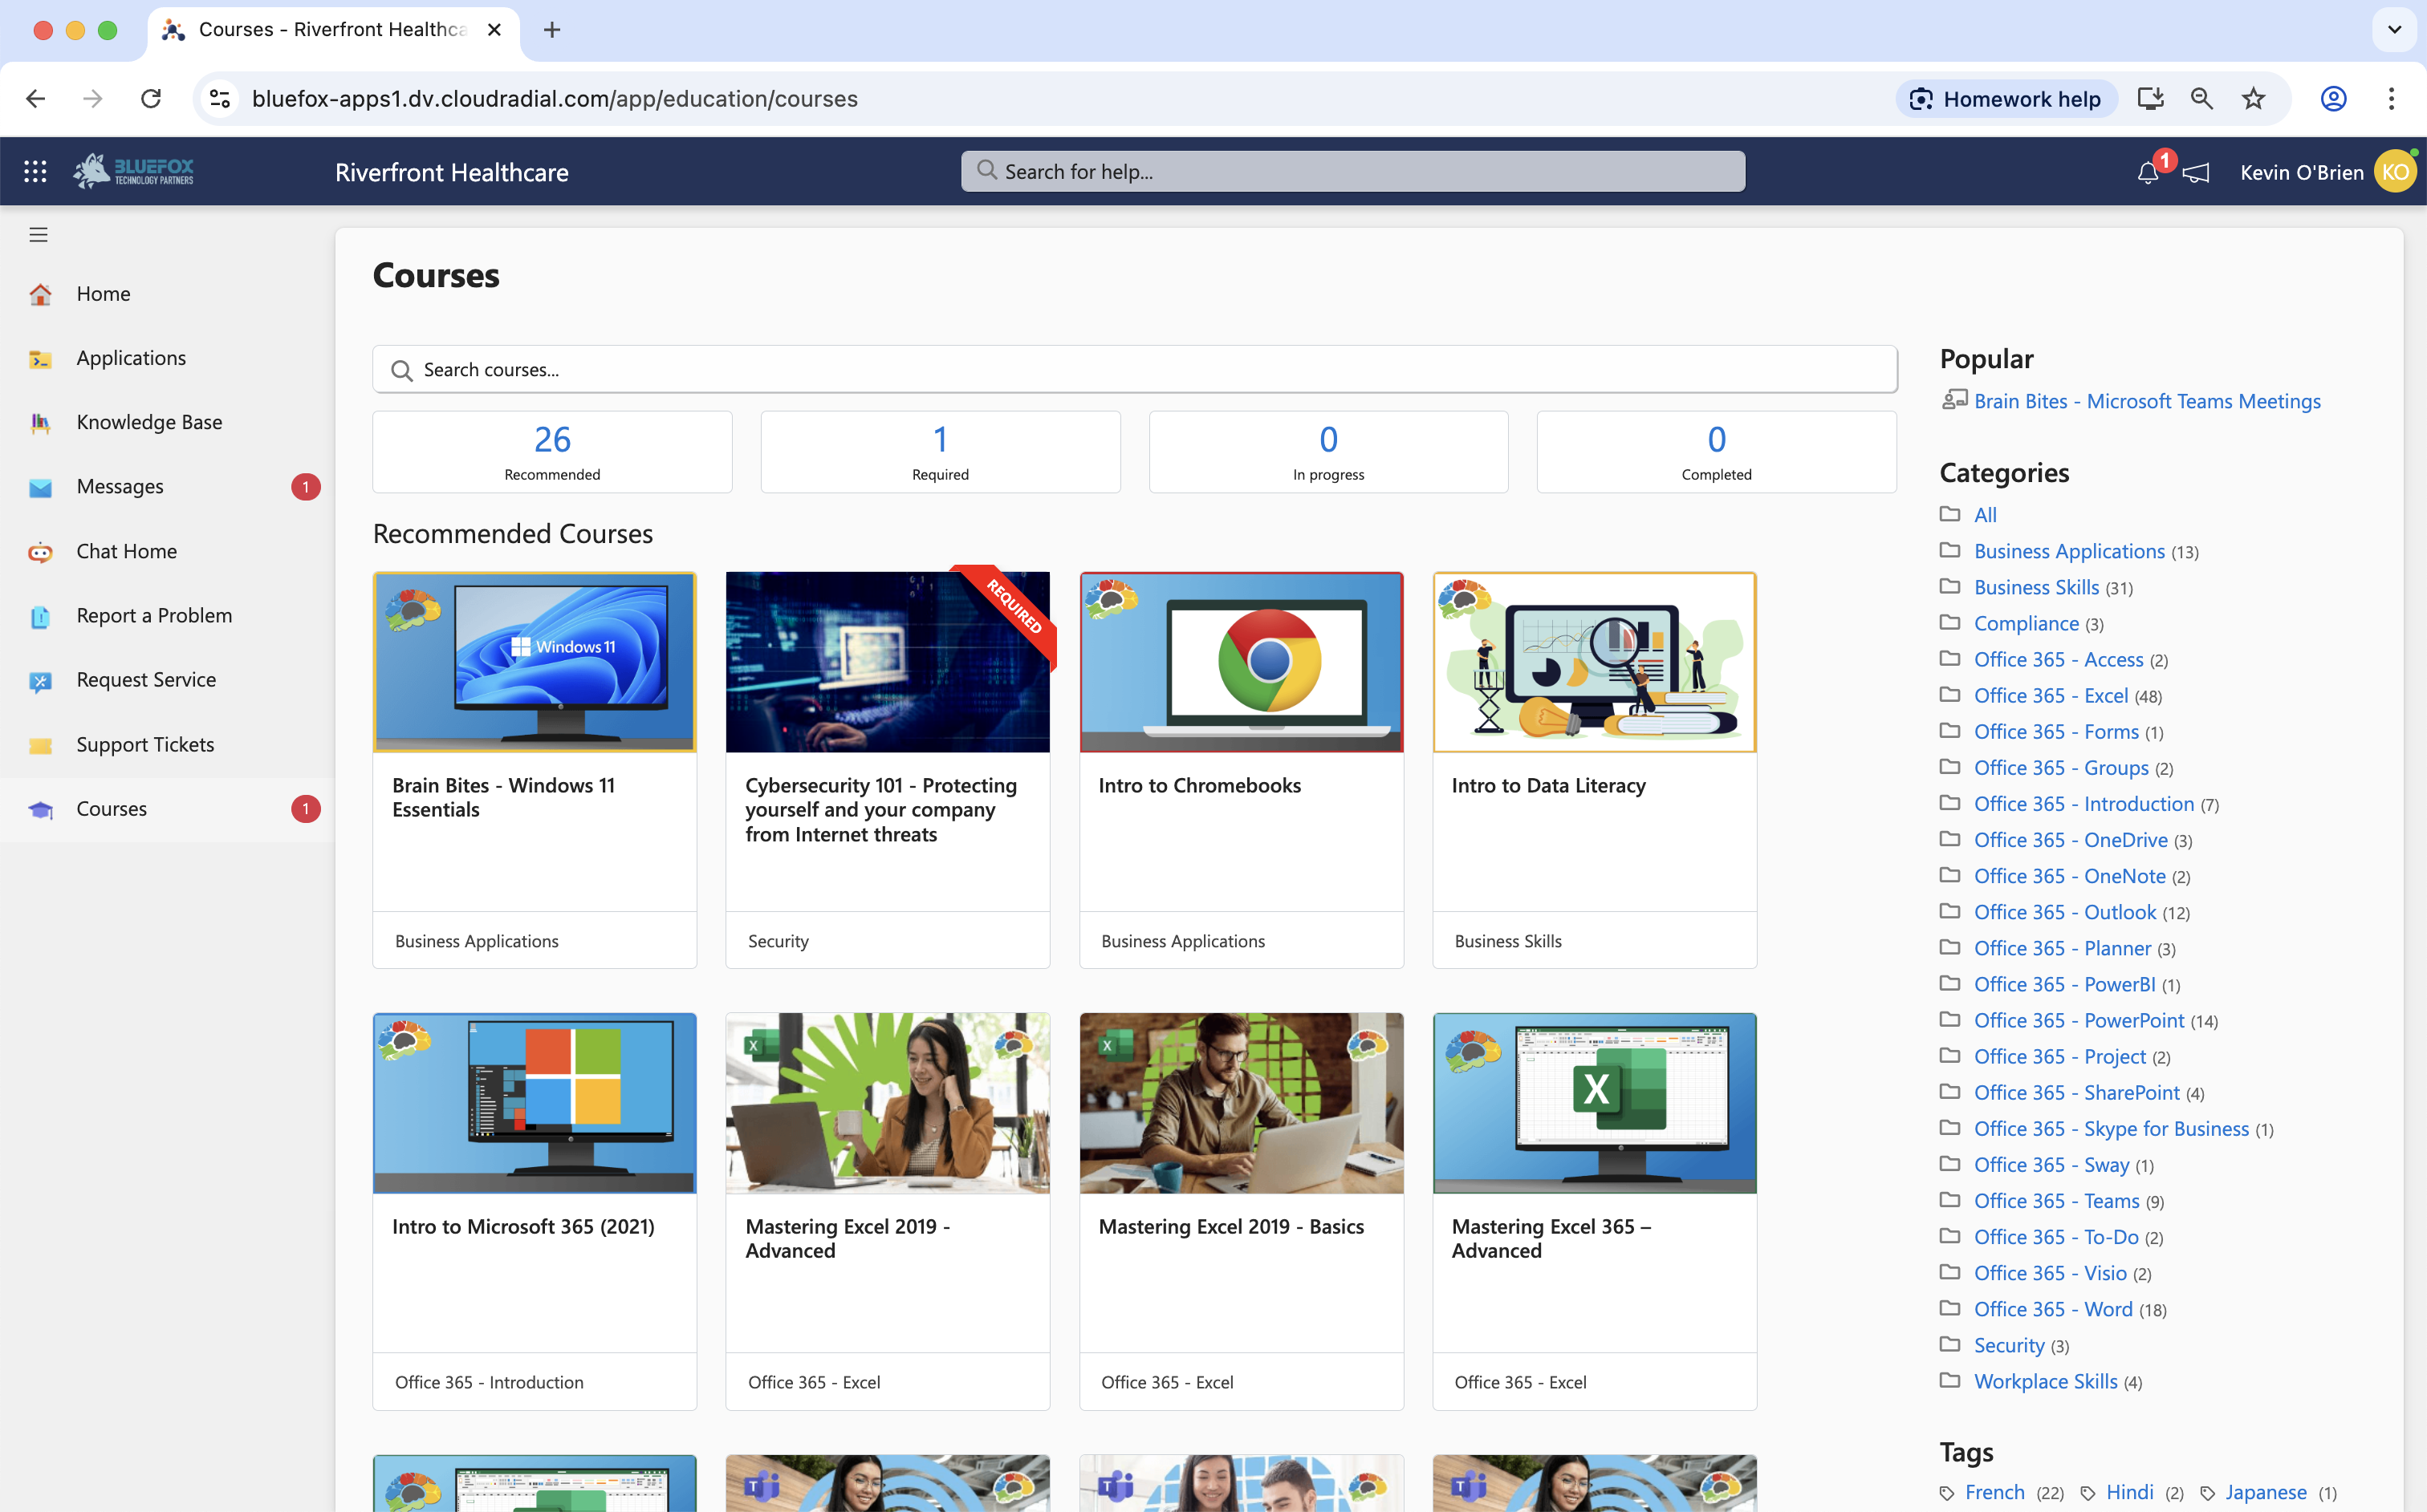Open Cybersecurity 101 course thumbnail
This screenshot has width=2427, height=1512.
(888, 662)
